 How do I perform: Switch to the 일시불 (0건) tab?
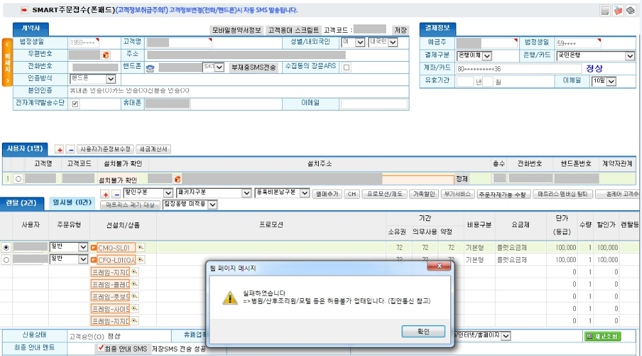click(x=72, y=202)
